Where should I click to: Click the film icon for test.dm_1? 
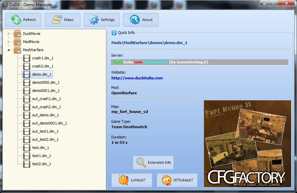[27, 147]
